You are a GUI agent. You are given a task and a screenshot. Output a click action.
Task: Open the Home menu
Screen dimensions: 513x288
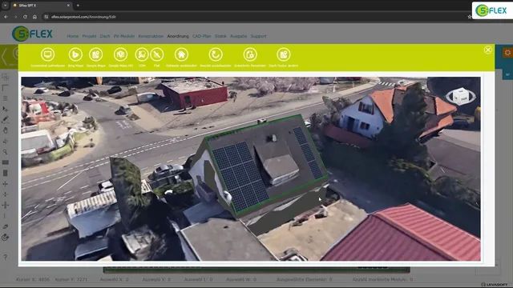(x=73, y=36)
